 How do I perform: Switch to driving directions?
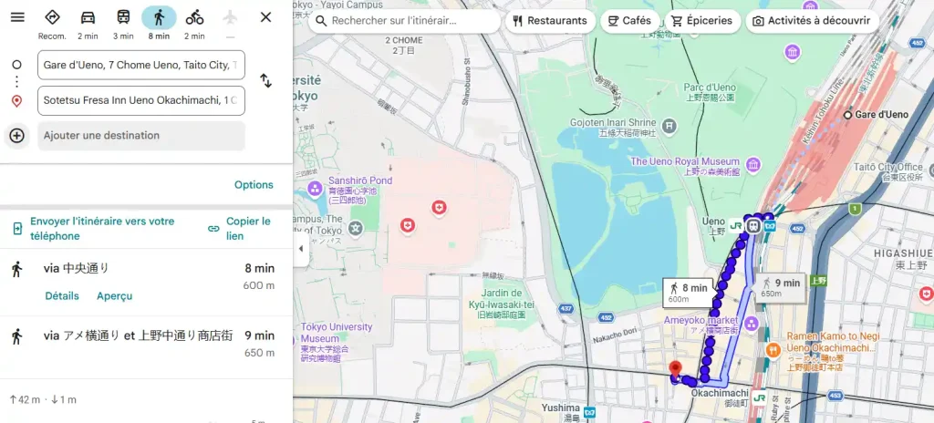[x=88, y=24]
